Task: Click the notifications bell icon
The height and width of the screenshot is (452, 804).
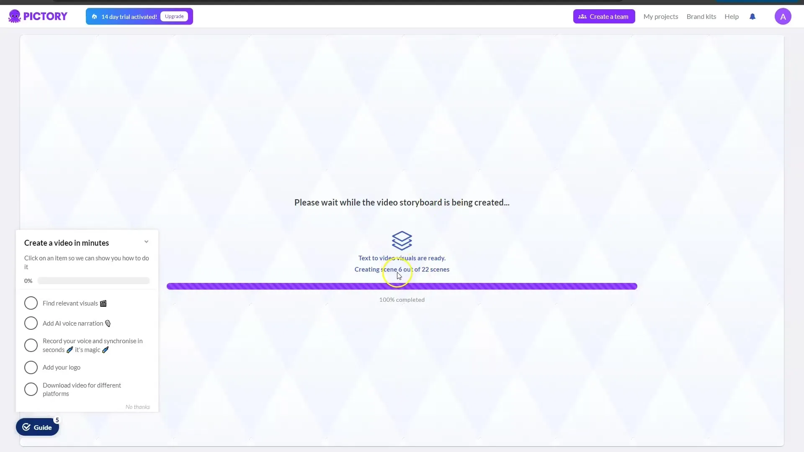Action: coord(752,16)
